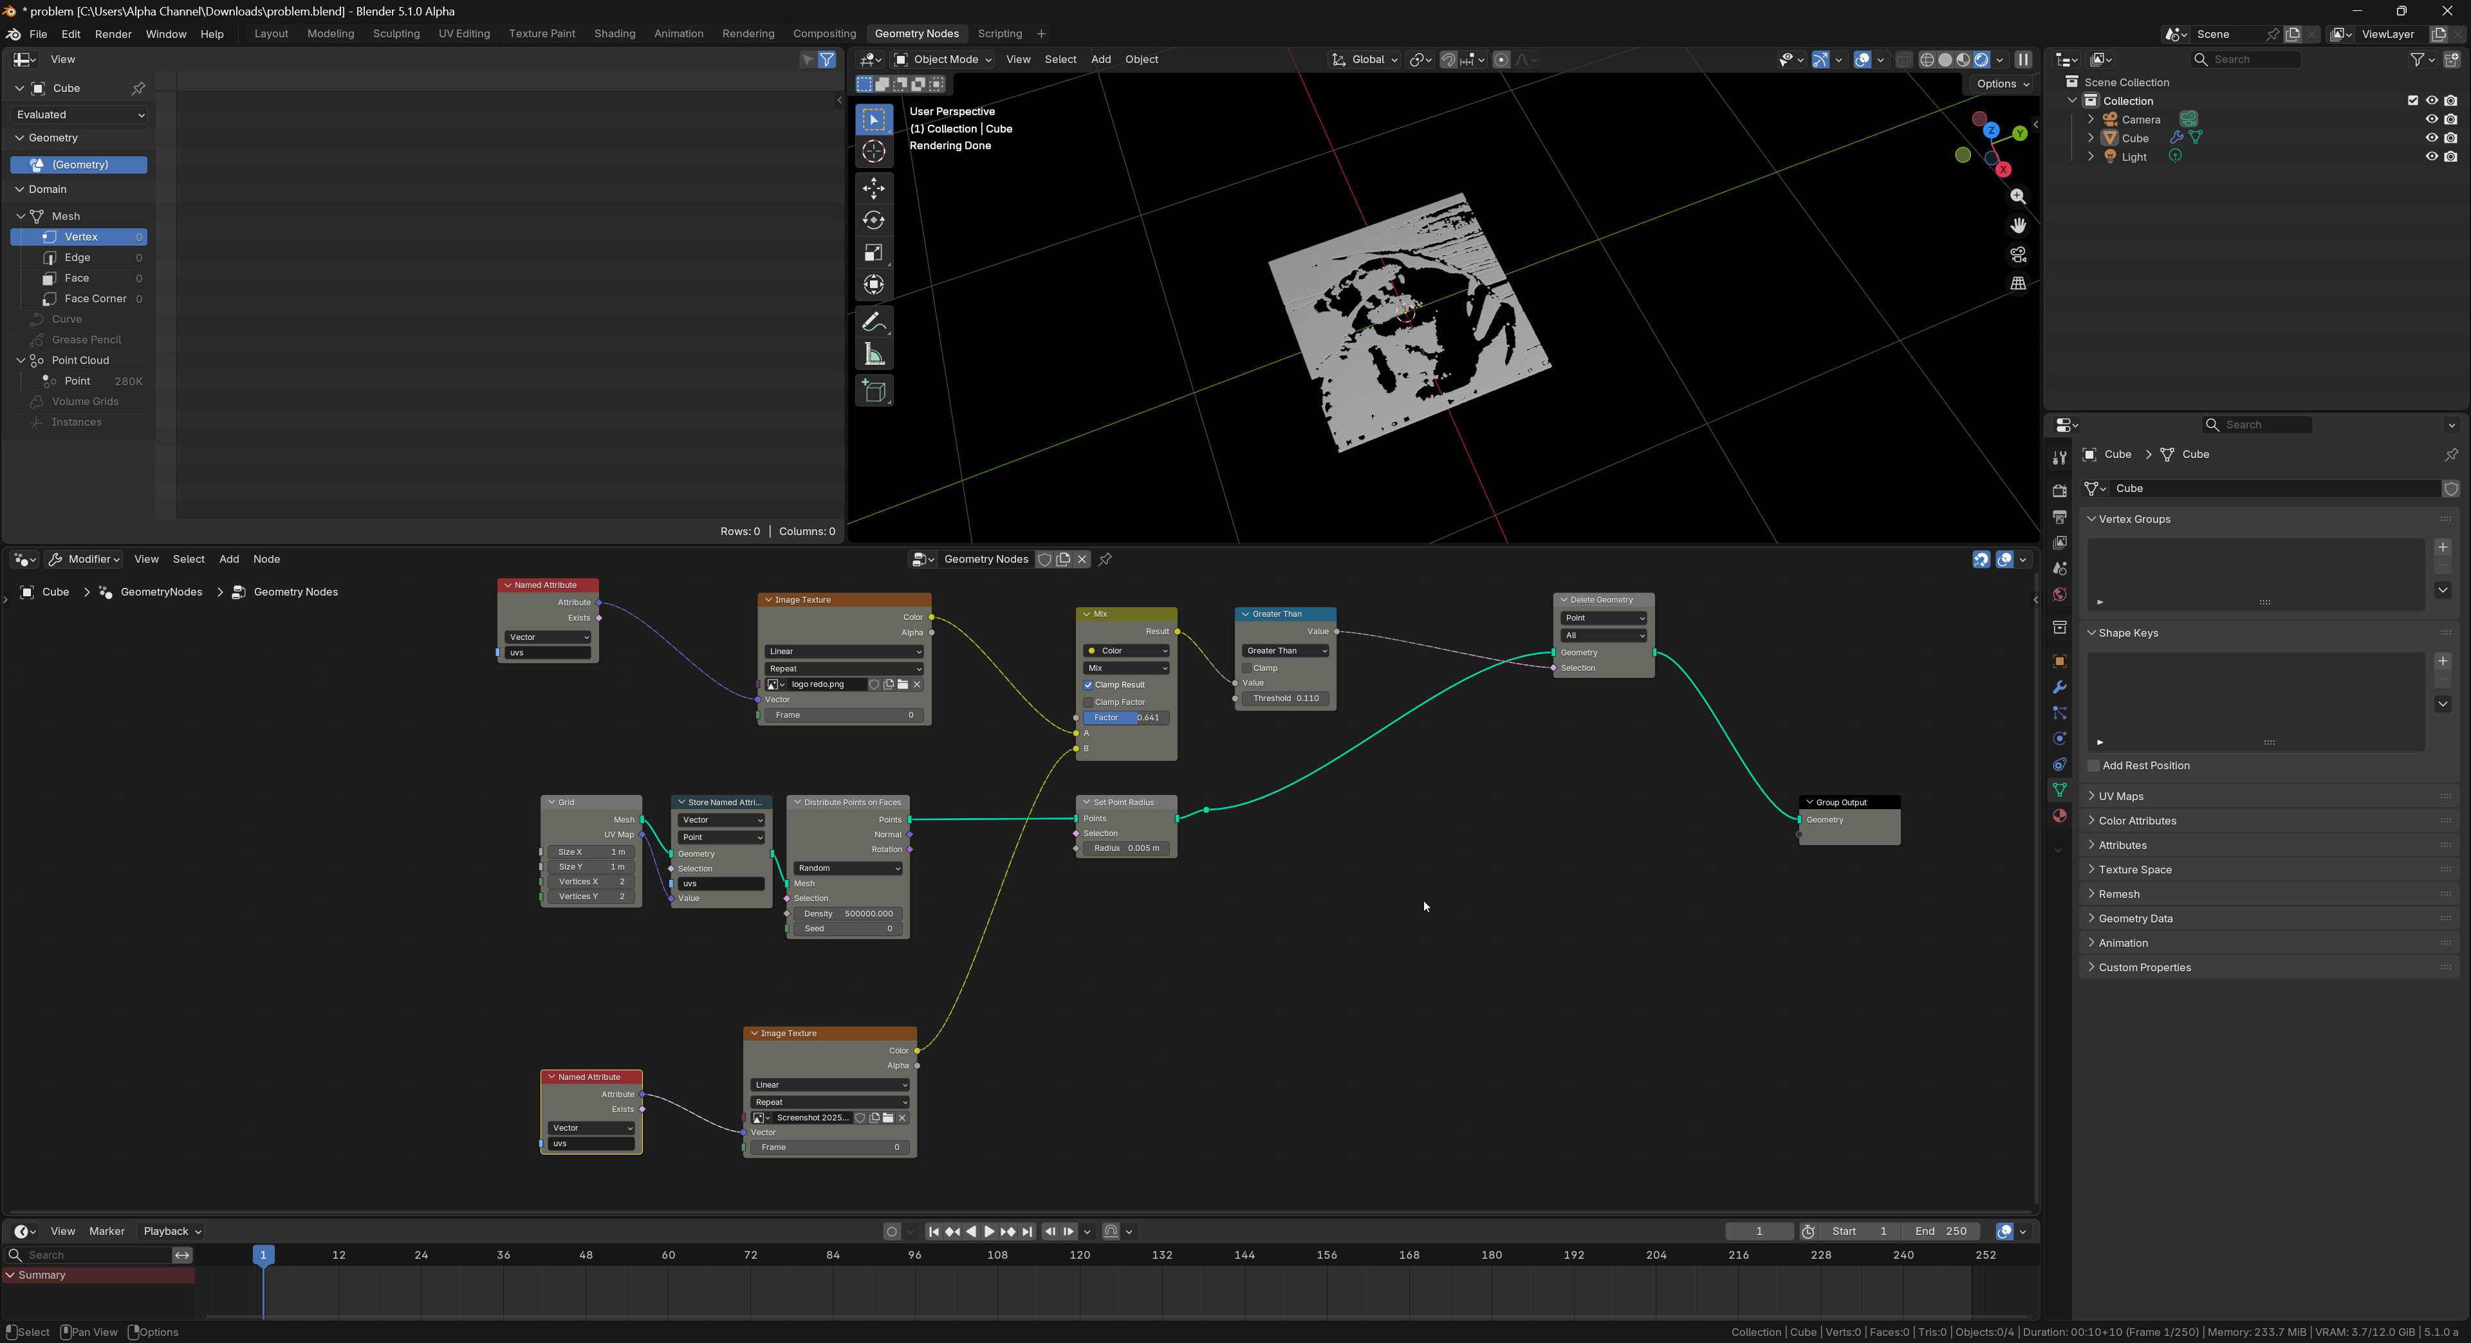The image size is (2471, 1343).
Task: Jump to the first frame
Action: coord(933,1232)
